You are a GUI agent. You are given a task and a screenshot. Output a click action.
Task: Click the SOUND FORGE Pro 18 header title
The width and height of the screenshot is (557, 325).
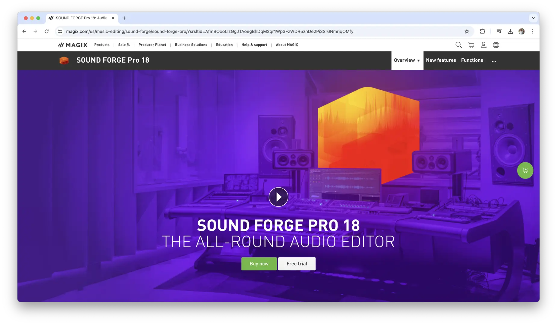pos(113,60)
